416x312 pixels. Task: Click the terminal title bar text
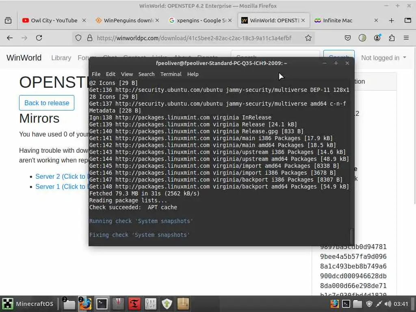point(221,63)
